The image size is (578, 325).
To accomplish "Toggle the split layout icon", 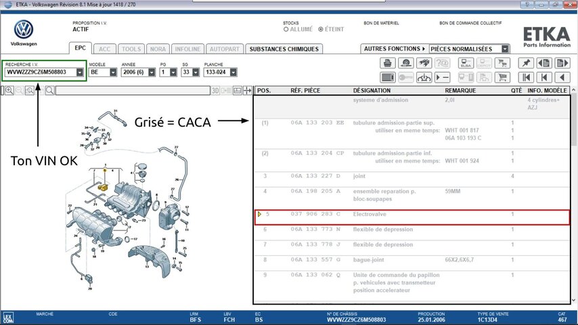I will click(x=238, y=90).
